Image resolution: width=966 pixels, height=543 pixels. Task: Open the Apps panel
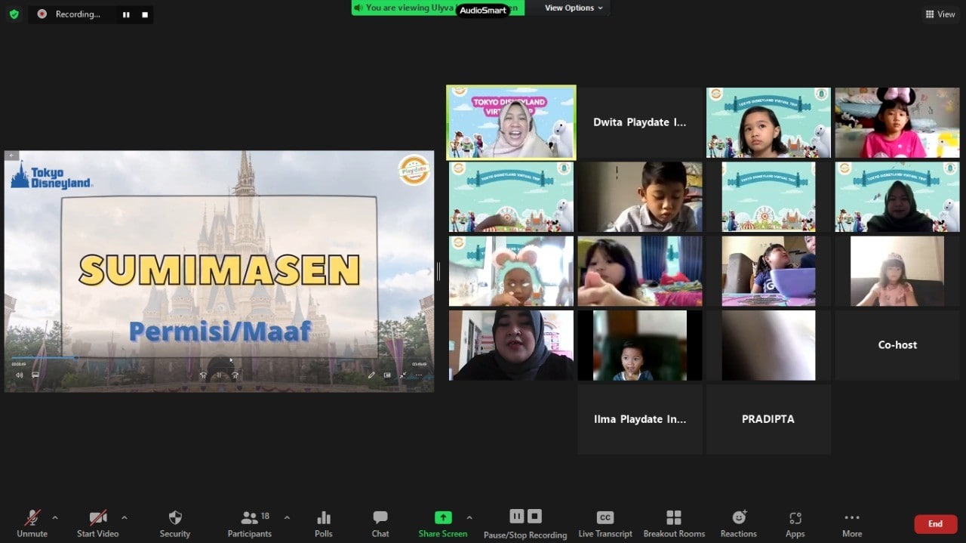coord(795,523)
